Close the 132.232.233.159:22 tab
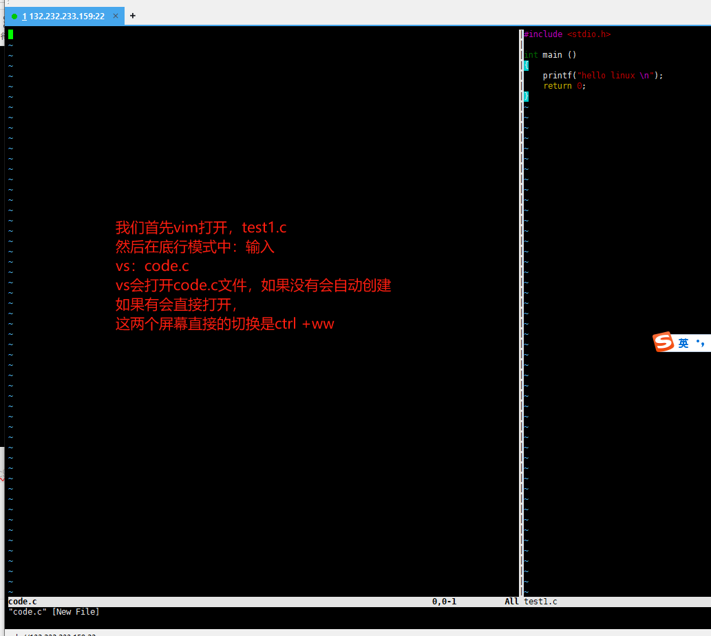Viewport: 711px width, 636px height. [x=116, y=16]
